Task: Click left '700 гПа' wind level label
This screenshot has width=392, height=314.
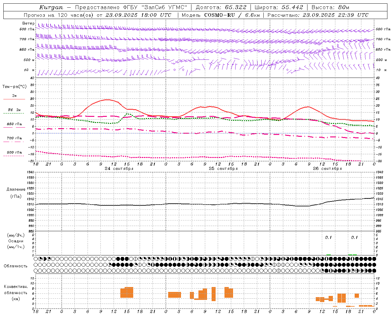Action: [27, 39]
